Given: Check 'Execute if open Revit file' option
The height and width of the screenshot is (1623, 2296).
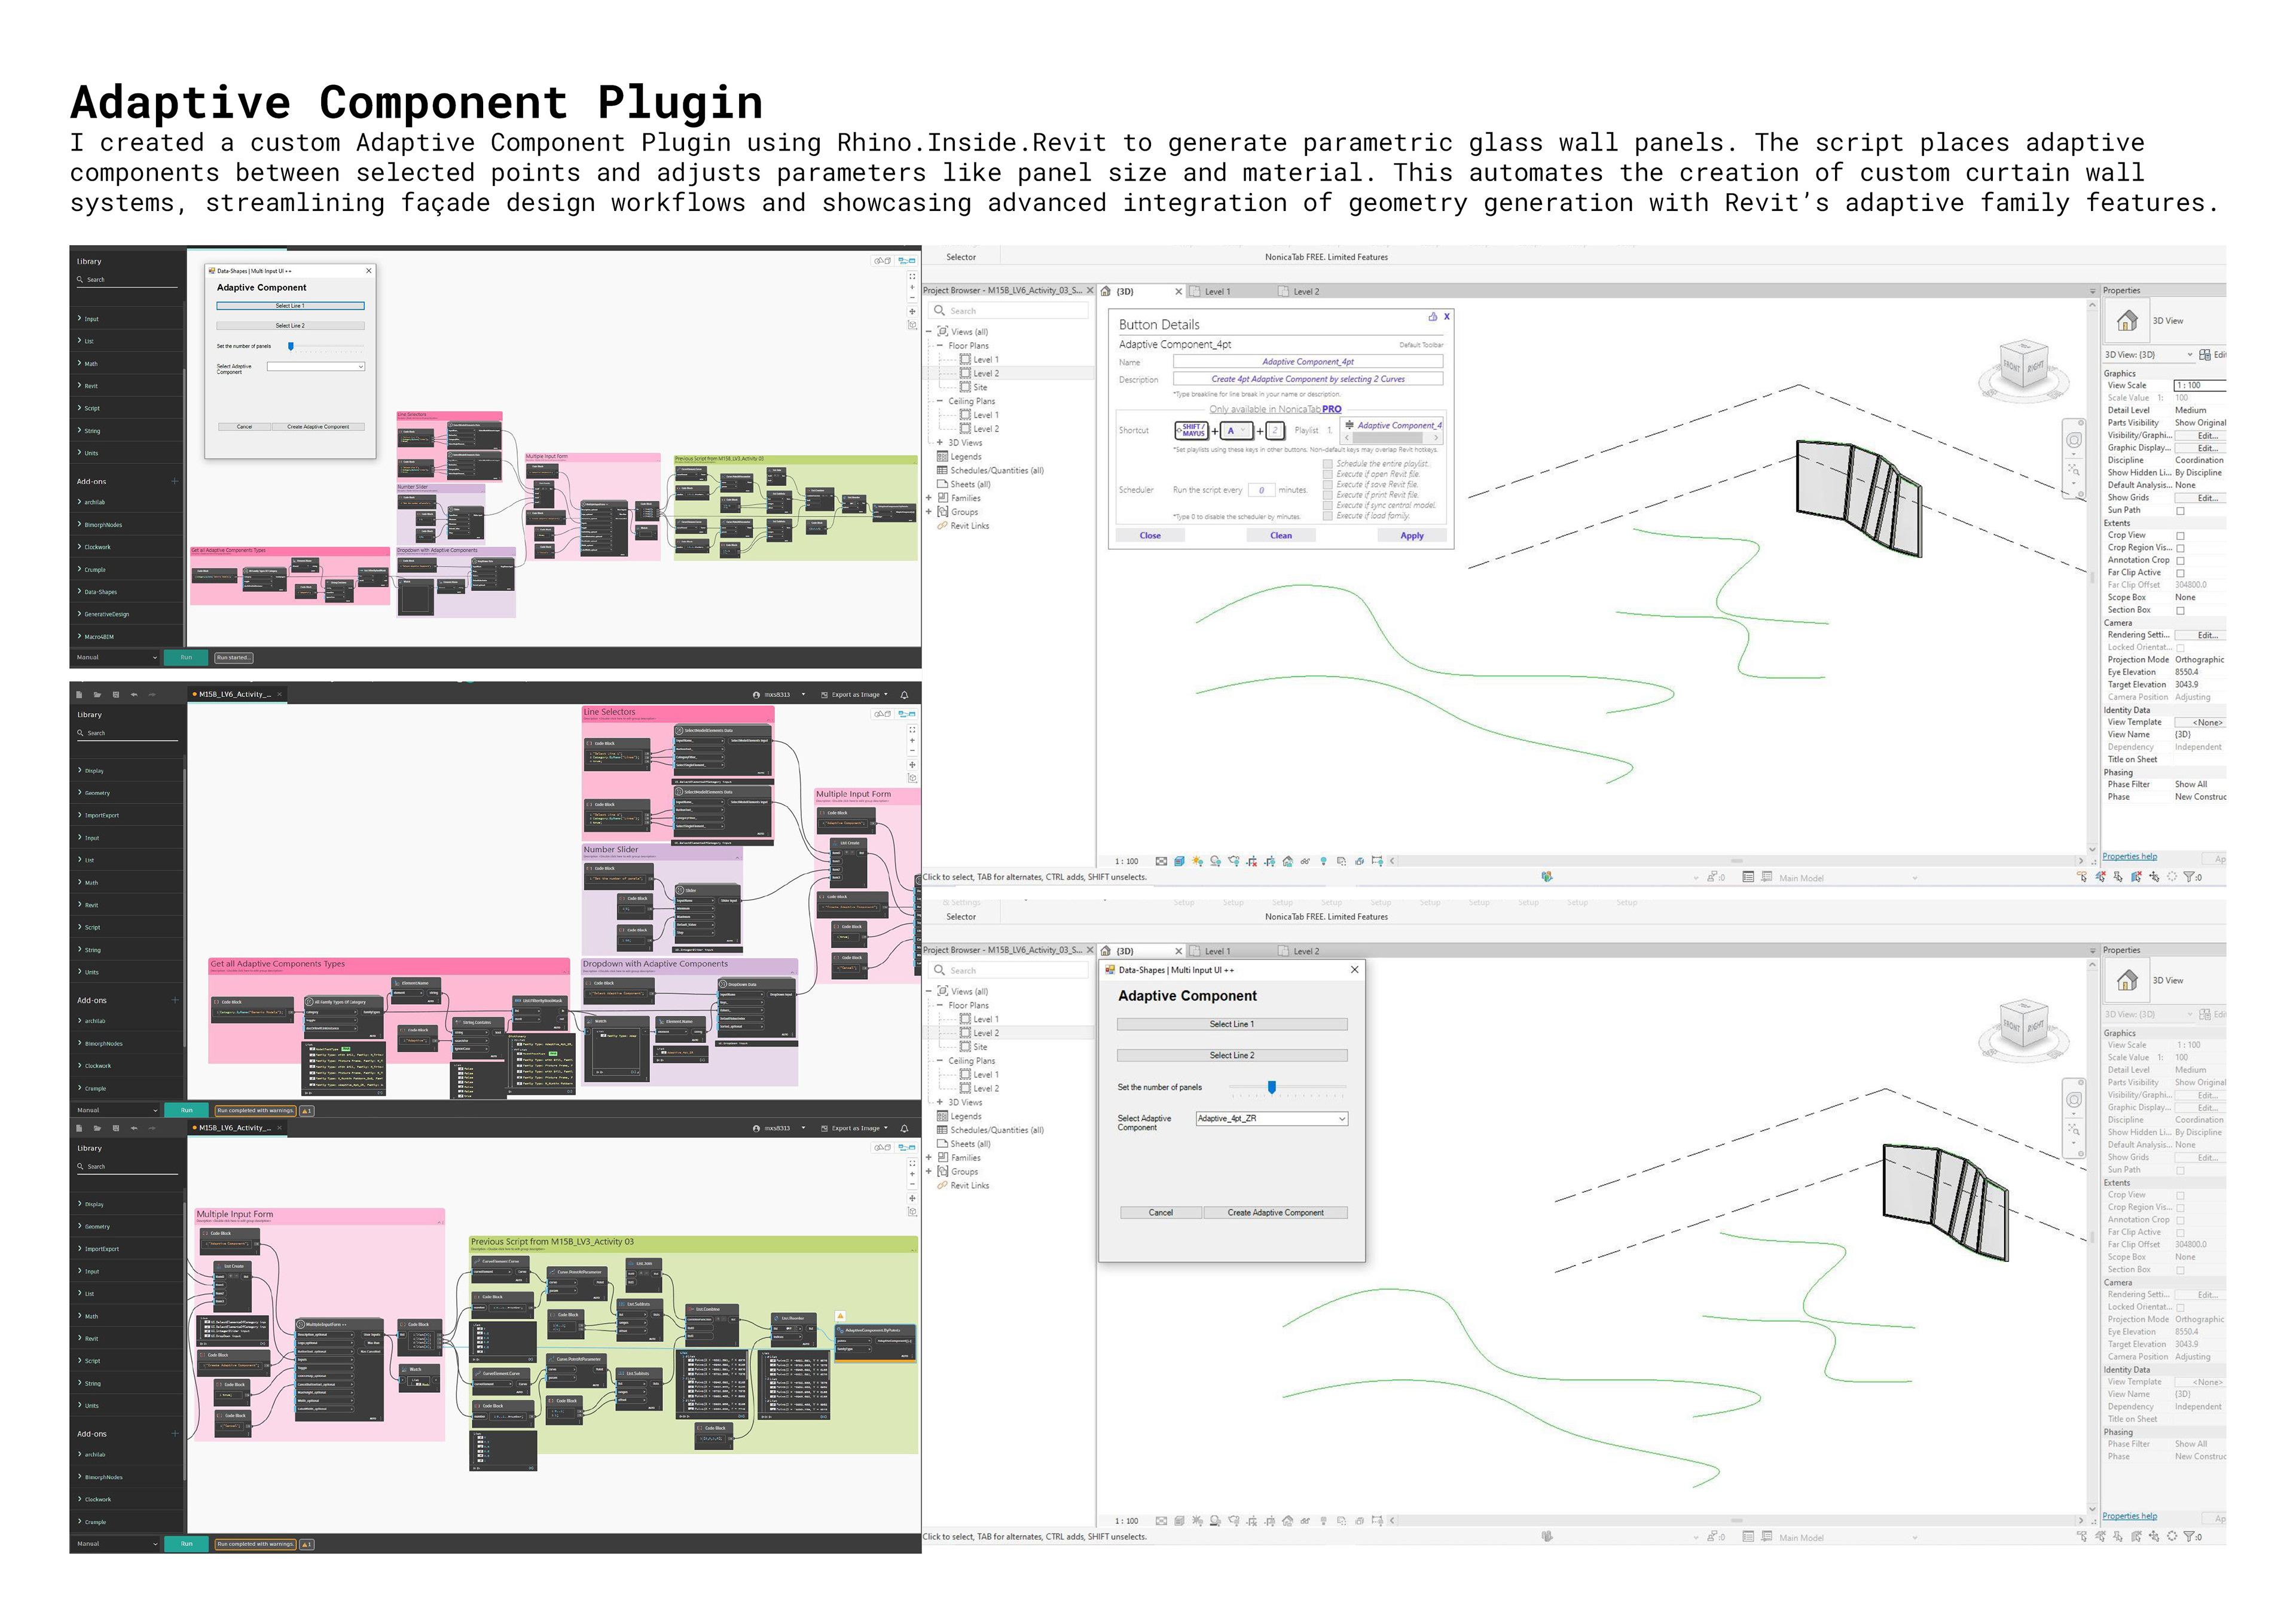Looking at the screenshot, I should [x=1328, y=475].
